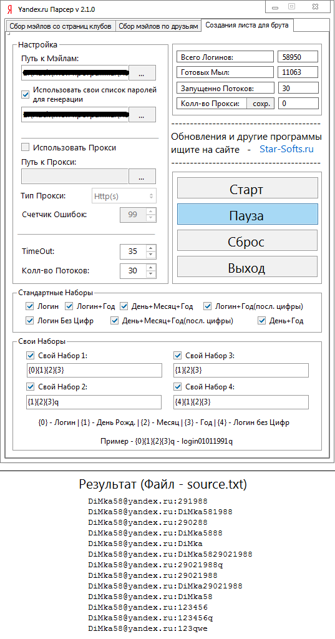335x639 pixels.
Task: Click the Старт button
Action: [247, 189]
